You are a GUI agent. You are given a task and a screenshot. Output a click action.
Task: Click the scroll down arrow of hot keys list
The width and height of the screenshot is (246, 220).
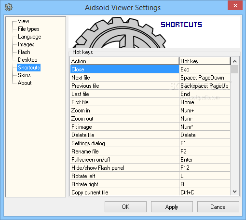[x=234, y=192]
